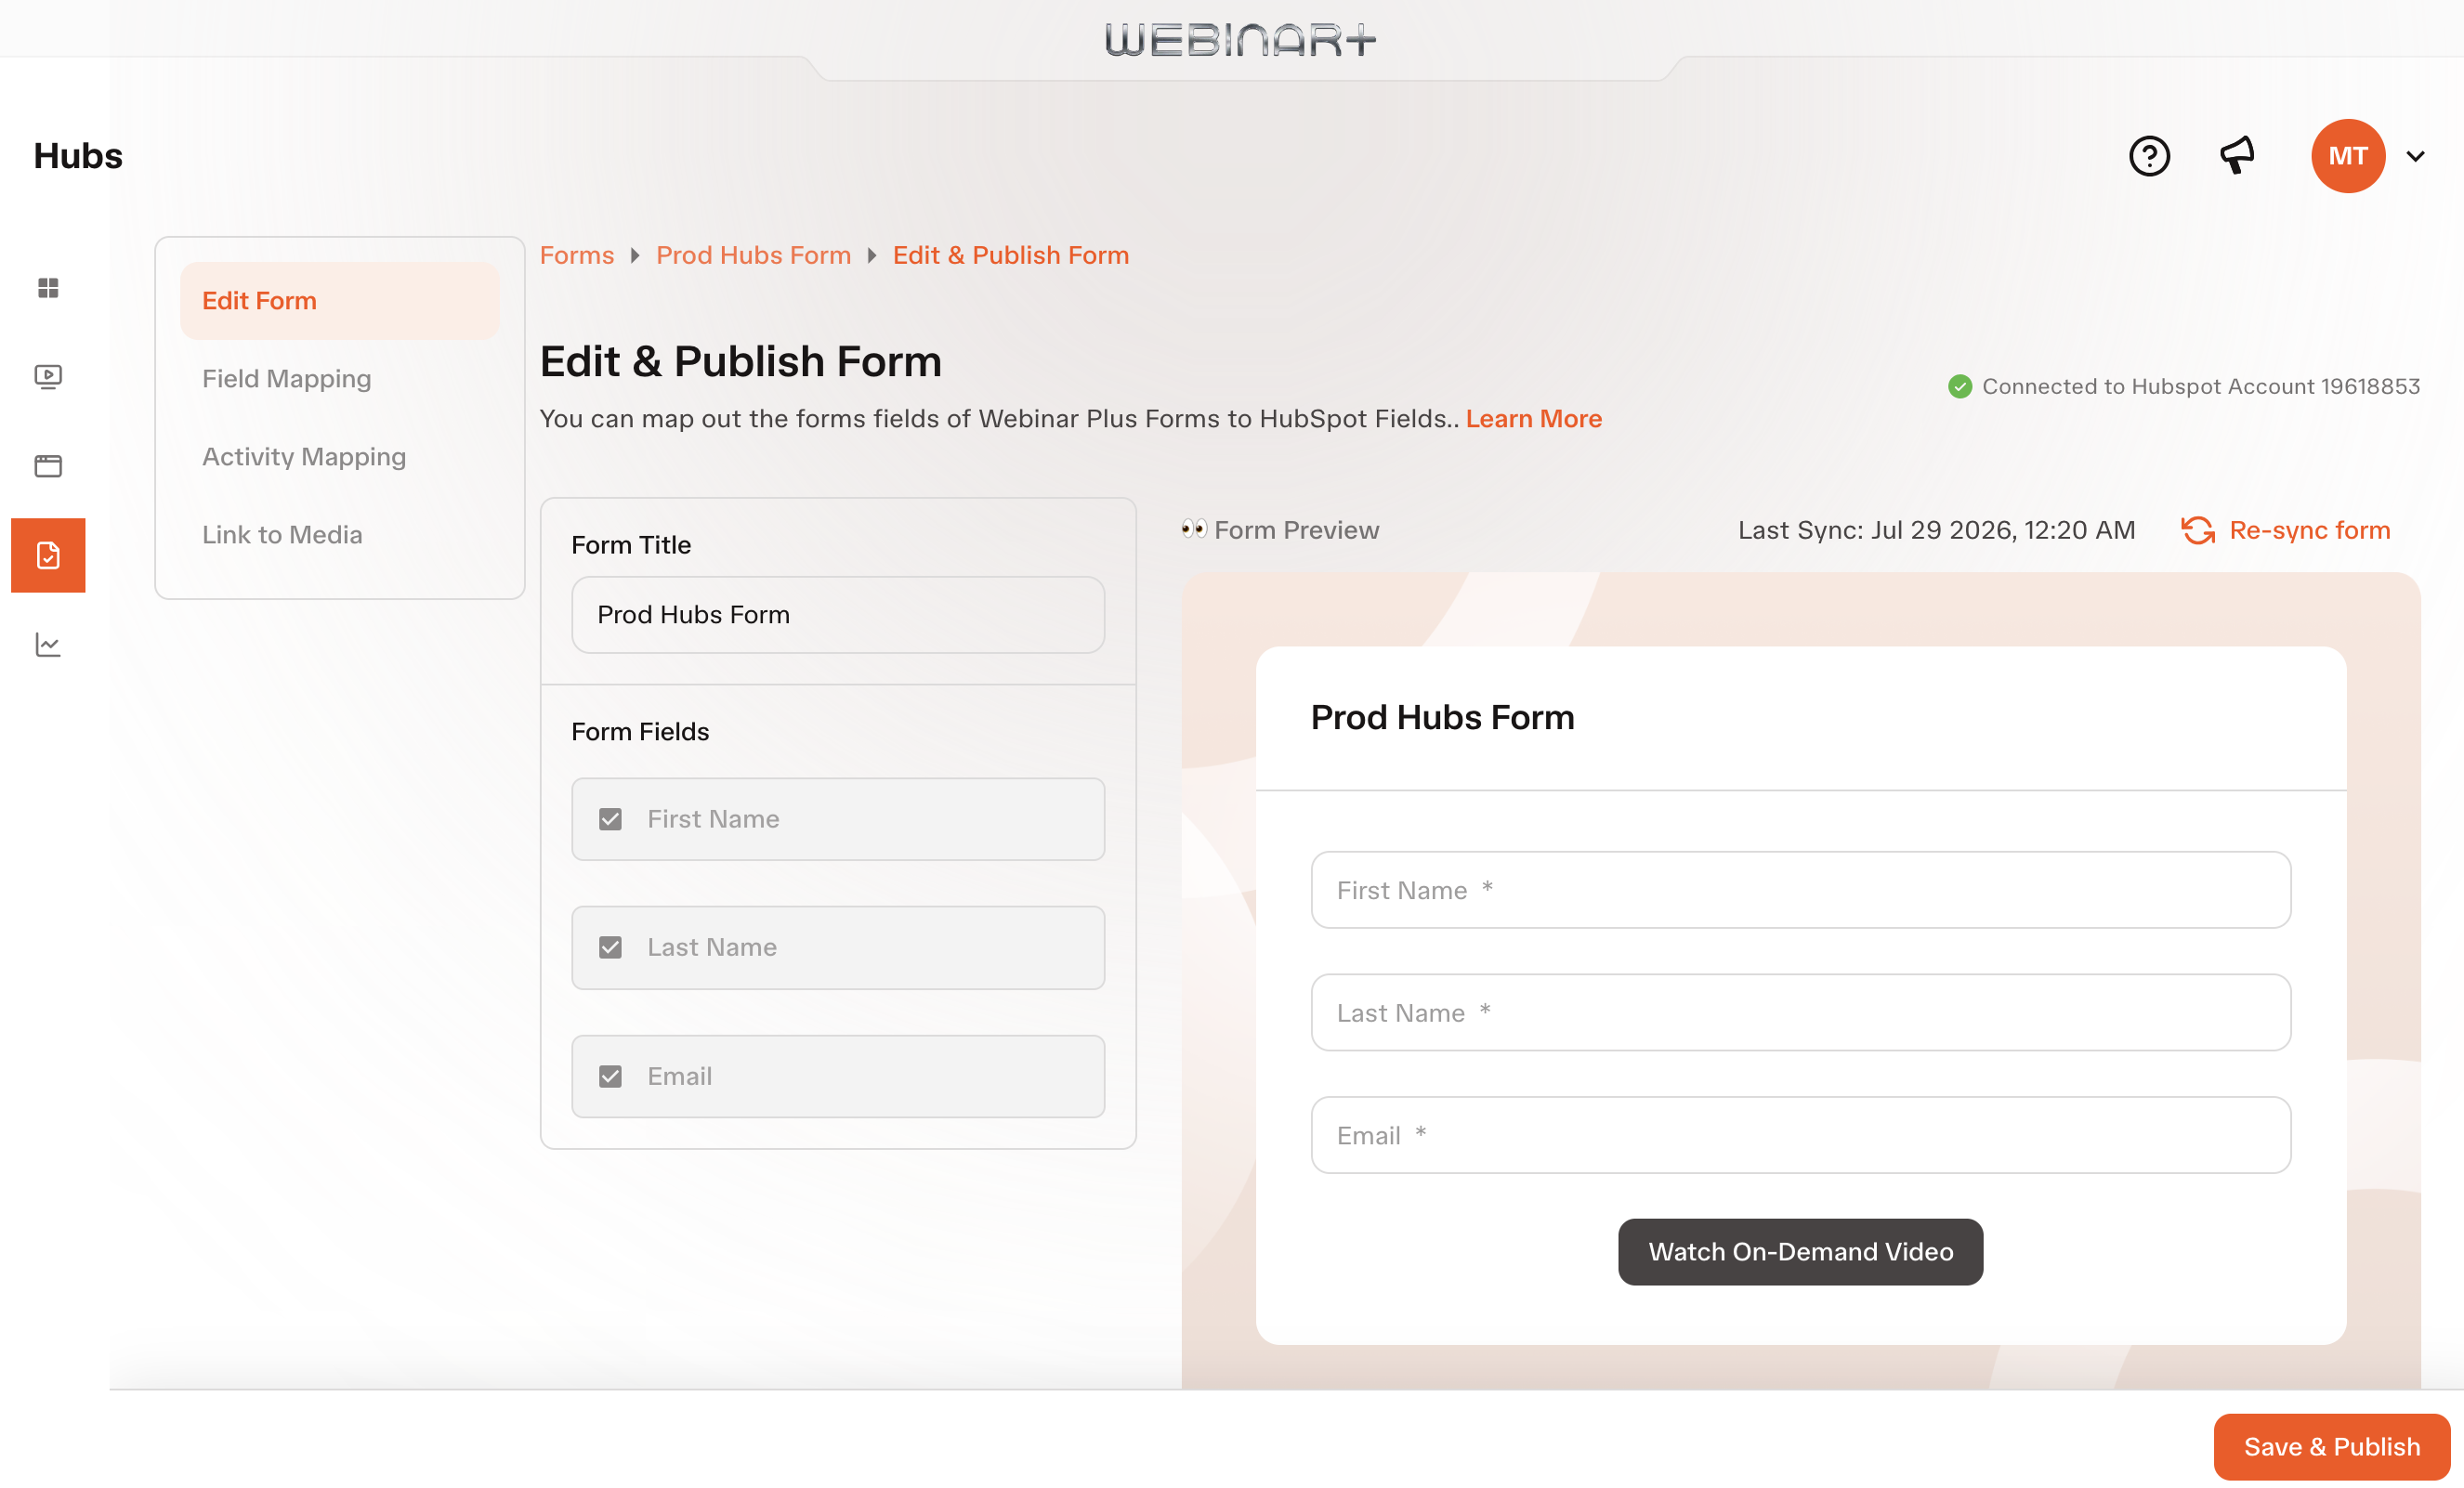Open the help question mark icon
Image resolution: width=2464 pixels, height=1488 pixels.
point(2149,156)
